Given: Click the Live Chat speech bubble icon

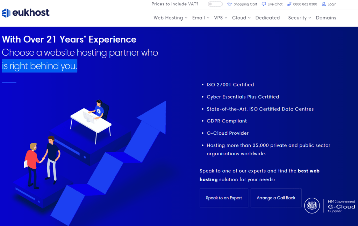Looking at the screenshot, I should pyautogui.click(x=264, y=4).
